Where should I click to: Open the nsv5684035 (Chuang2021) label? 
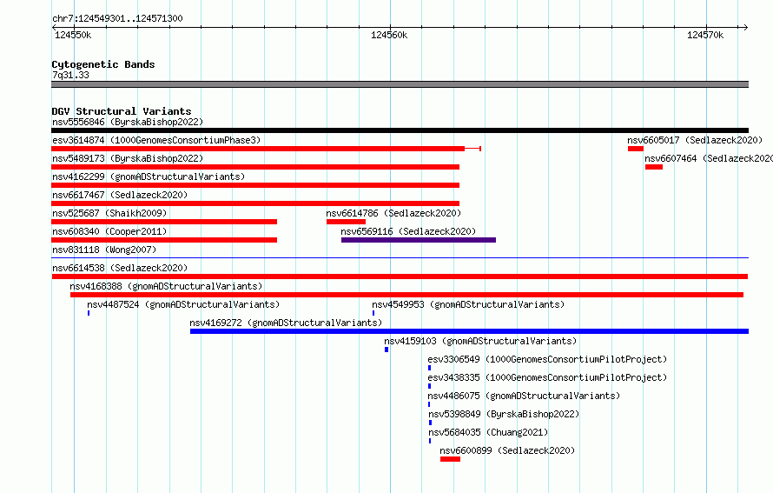pyautogui.click(x=488, y=432)
